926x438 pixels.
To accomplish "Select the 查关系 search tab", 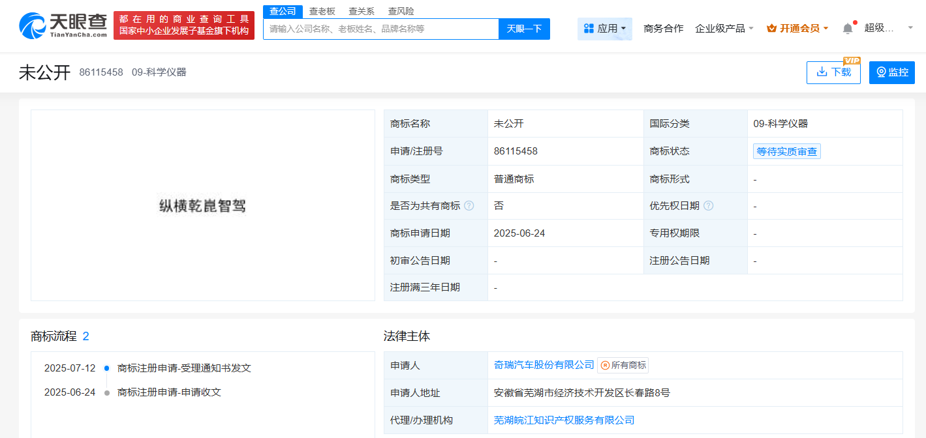I will tap(361, 11).
